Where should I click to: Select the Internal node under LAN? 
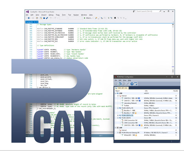coord(147,130)
